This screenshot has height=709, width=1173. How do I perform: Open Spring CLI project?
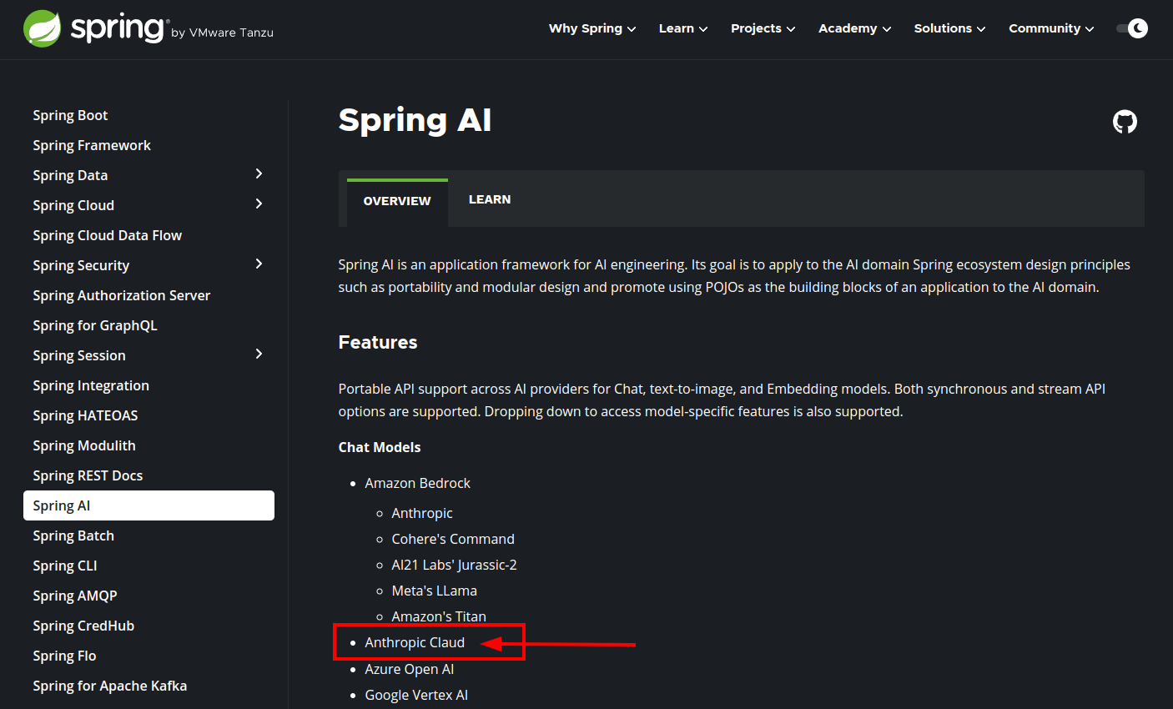click(65, 566)
